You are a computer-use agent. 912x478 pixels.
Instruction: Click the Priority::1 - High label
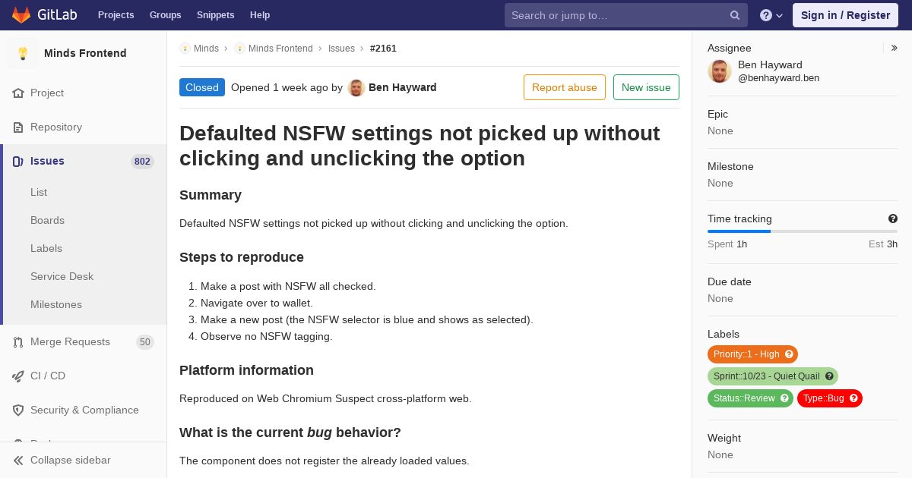(746, 354)
